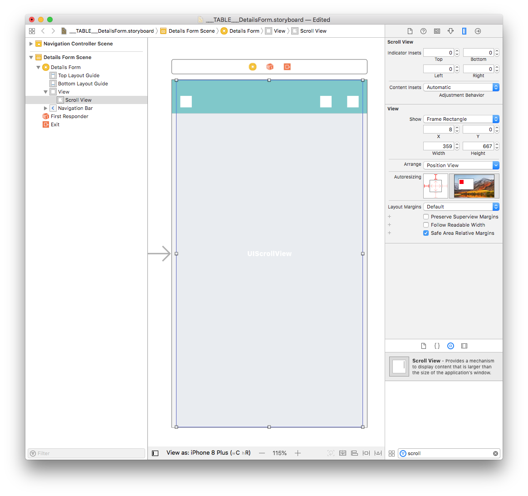Viewport: 528px width, 496px height.
Task: Click the Autoresizing strut control
Action: click(435, 186)
